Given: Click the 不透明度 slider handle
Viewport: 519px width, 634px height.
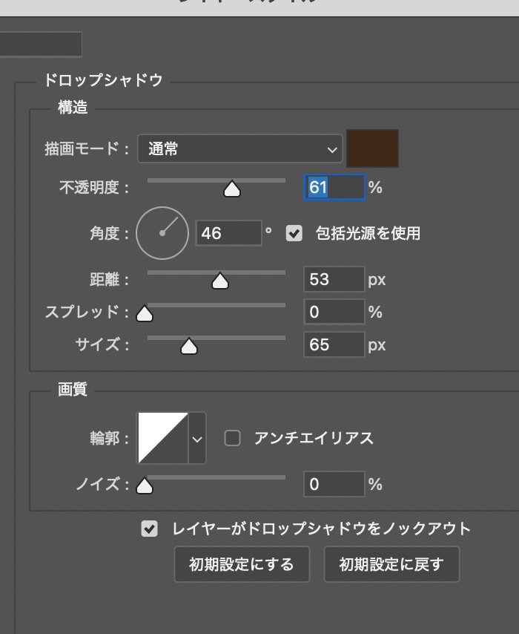Looking at the screenshot, I should point(232,190).
